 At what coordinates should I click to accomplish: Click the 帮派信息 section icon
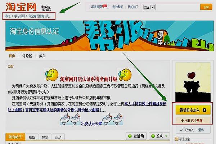pyautogui.click(x=176, y=139)
